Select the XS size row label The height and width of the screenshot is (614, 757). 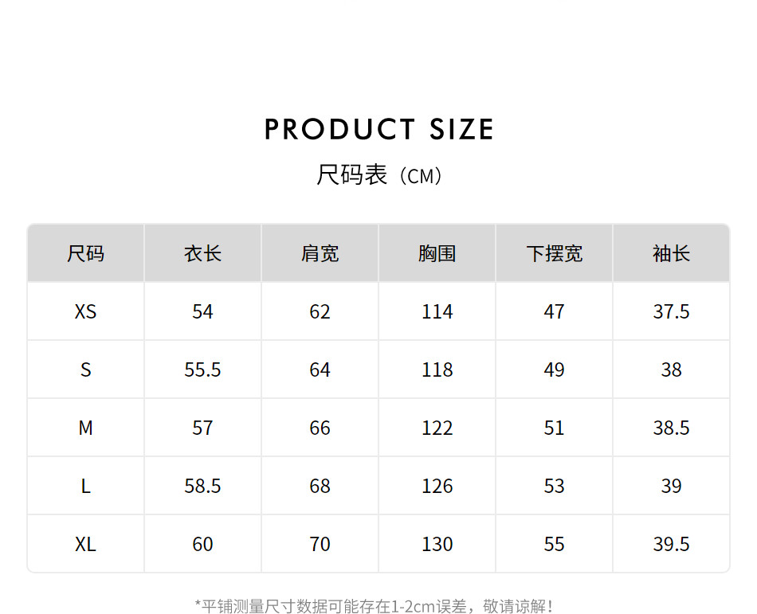pos(86,311)
